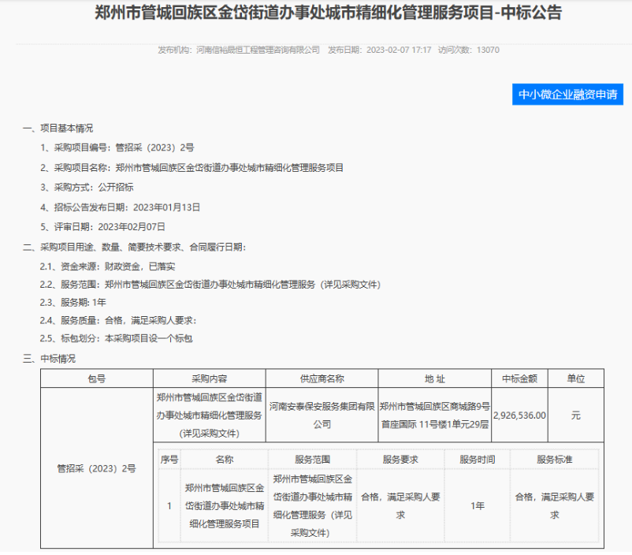Viewport: 632px width, 555px height.
Task: Click the line 采购项目编号：管招采（2023）2号
Action: click(x=117, y=147)
